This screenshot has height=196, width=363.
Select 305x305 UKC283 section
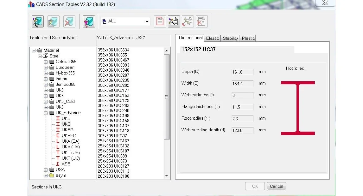(113, 105)
